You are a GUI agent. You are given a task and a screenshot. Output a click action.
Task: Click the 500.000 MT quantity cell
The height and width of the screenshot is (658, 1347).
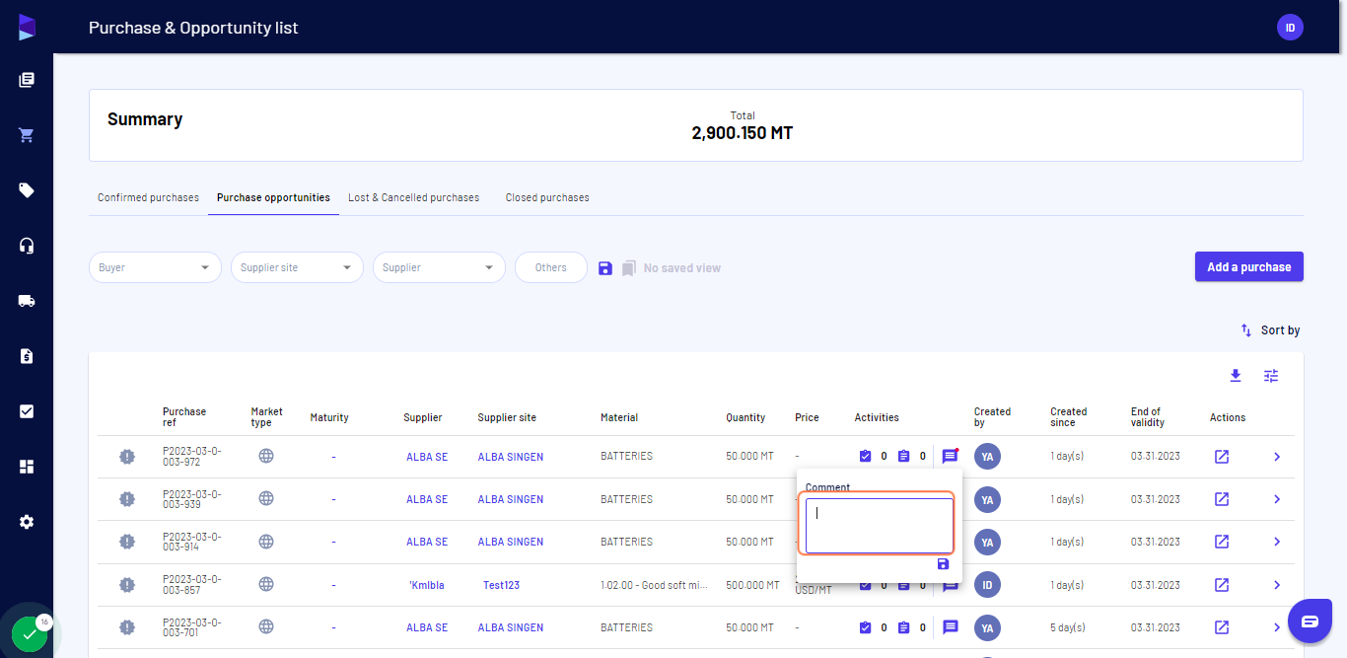(x=752, y=585)
